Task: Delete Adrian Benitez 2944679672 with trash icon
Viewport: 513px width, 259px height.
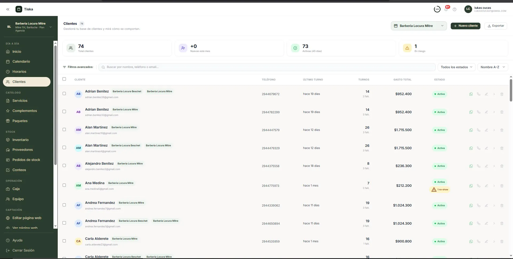Action: tap(502, 94)
